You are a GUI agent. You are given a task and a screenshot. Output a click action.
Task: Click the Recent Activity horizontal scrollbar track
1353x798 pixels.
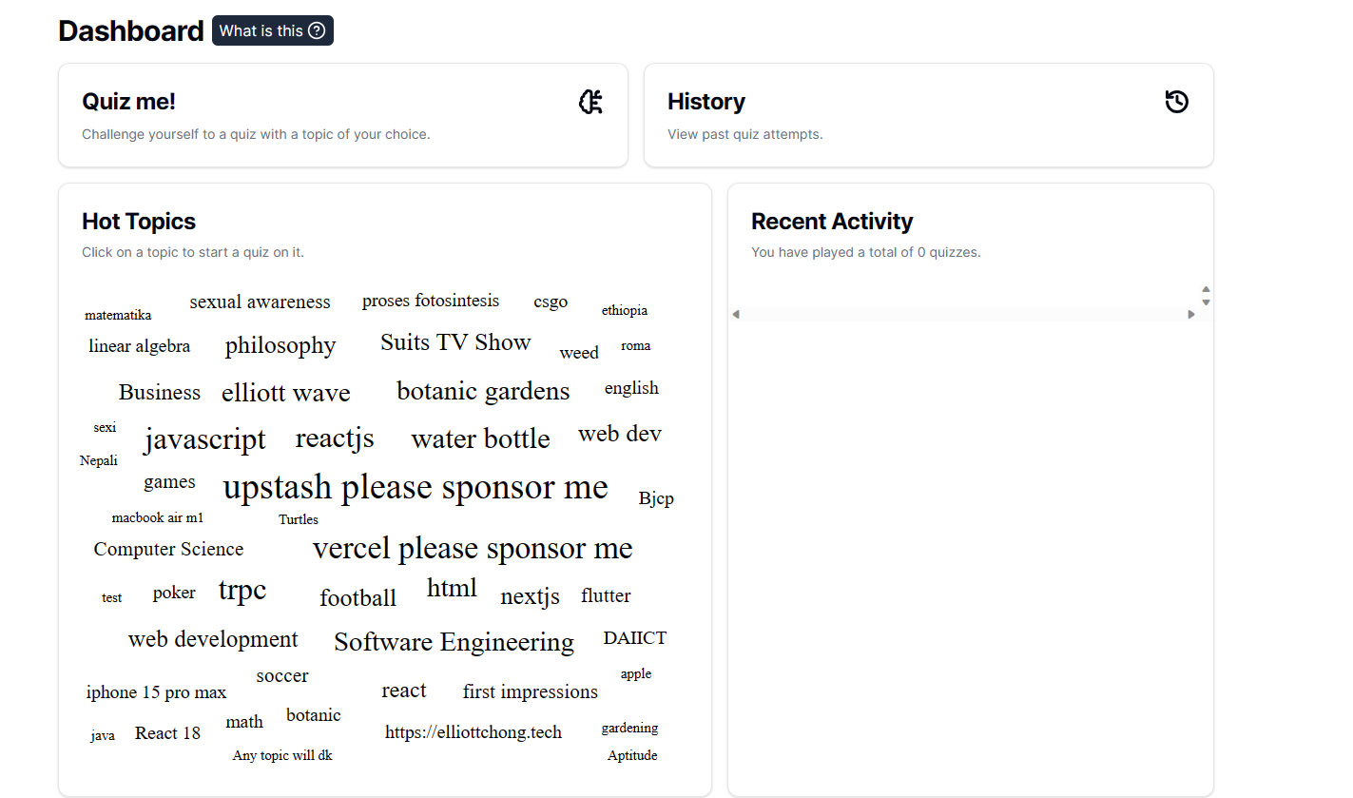point(962,315)
